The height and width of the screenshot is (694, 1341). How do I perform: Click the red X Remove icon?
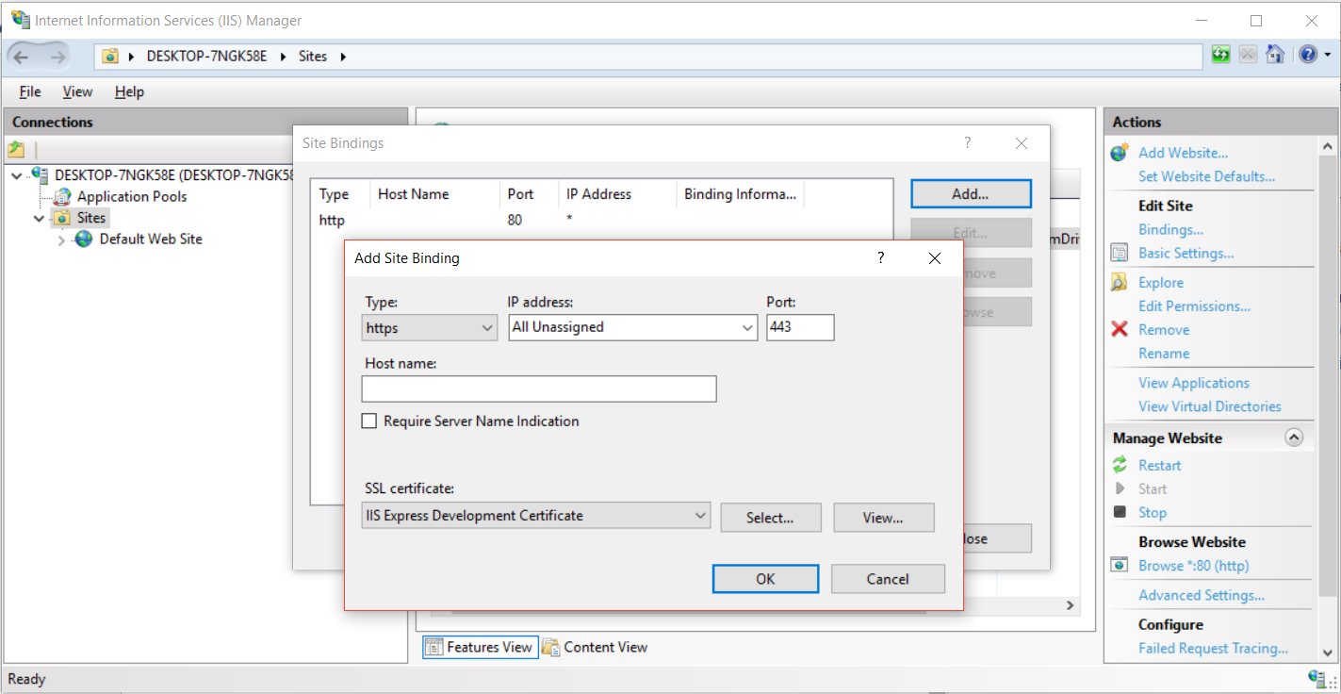[1120, 329]
